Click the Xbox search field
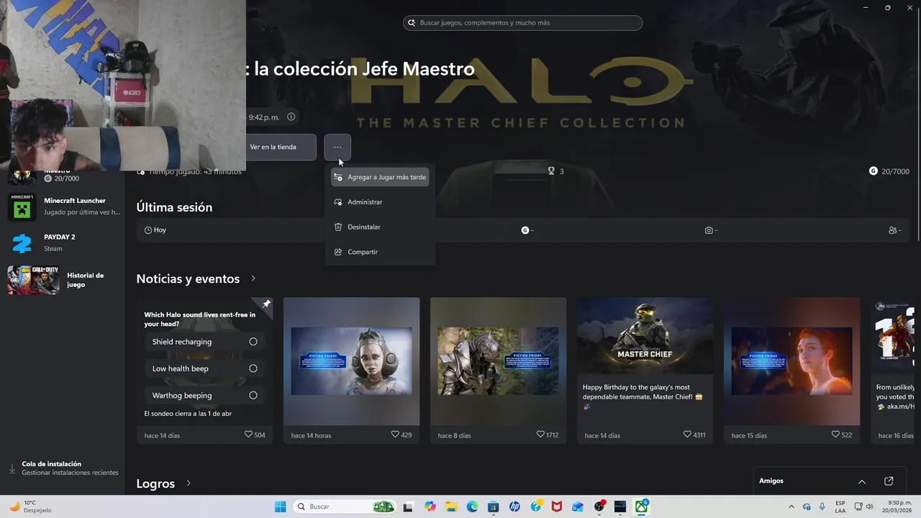 pos(522,23)
